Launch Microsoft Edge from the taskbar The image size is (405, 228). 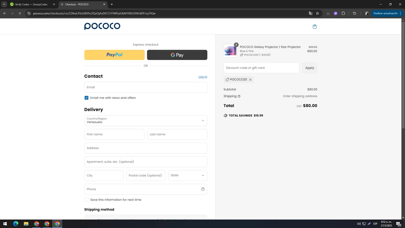16,224
